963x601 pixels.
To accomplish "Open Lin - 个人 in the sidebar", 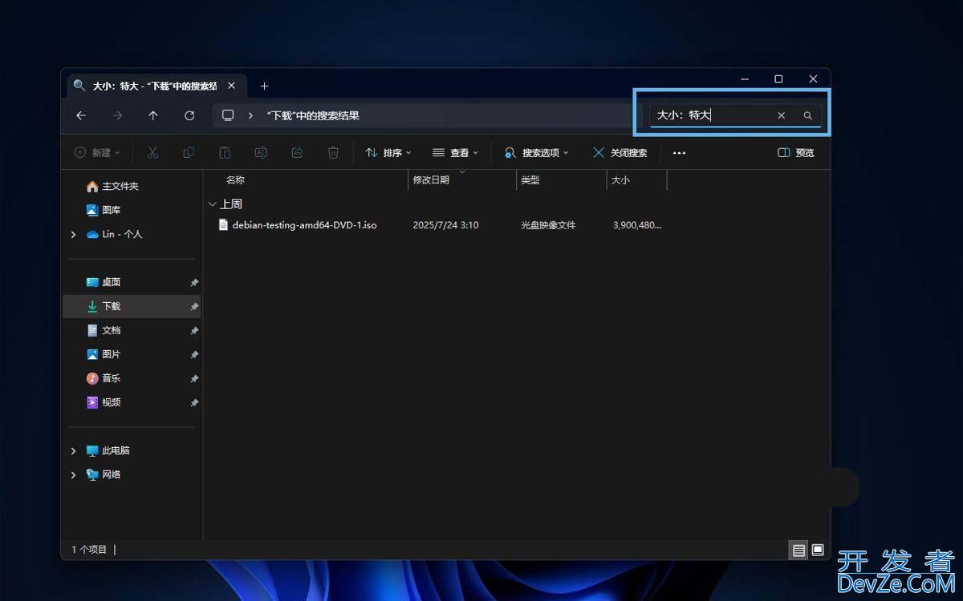I will pyautogui.click(x=122, y=234).
